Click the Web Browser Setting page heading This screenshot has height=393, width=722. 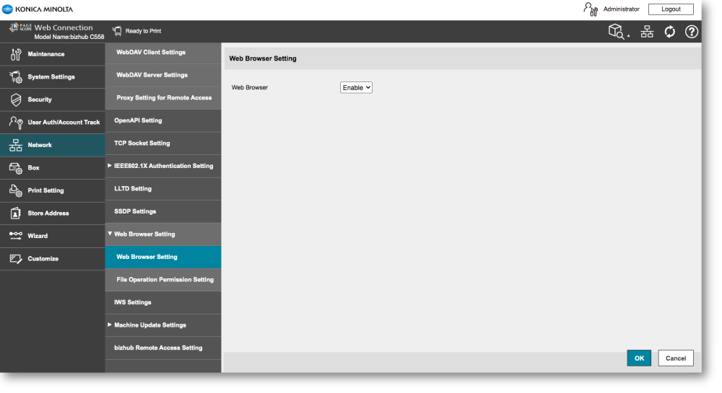(x=263, y=58)
